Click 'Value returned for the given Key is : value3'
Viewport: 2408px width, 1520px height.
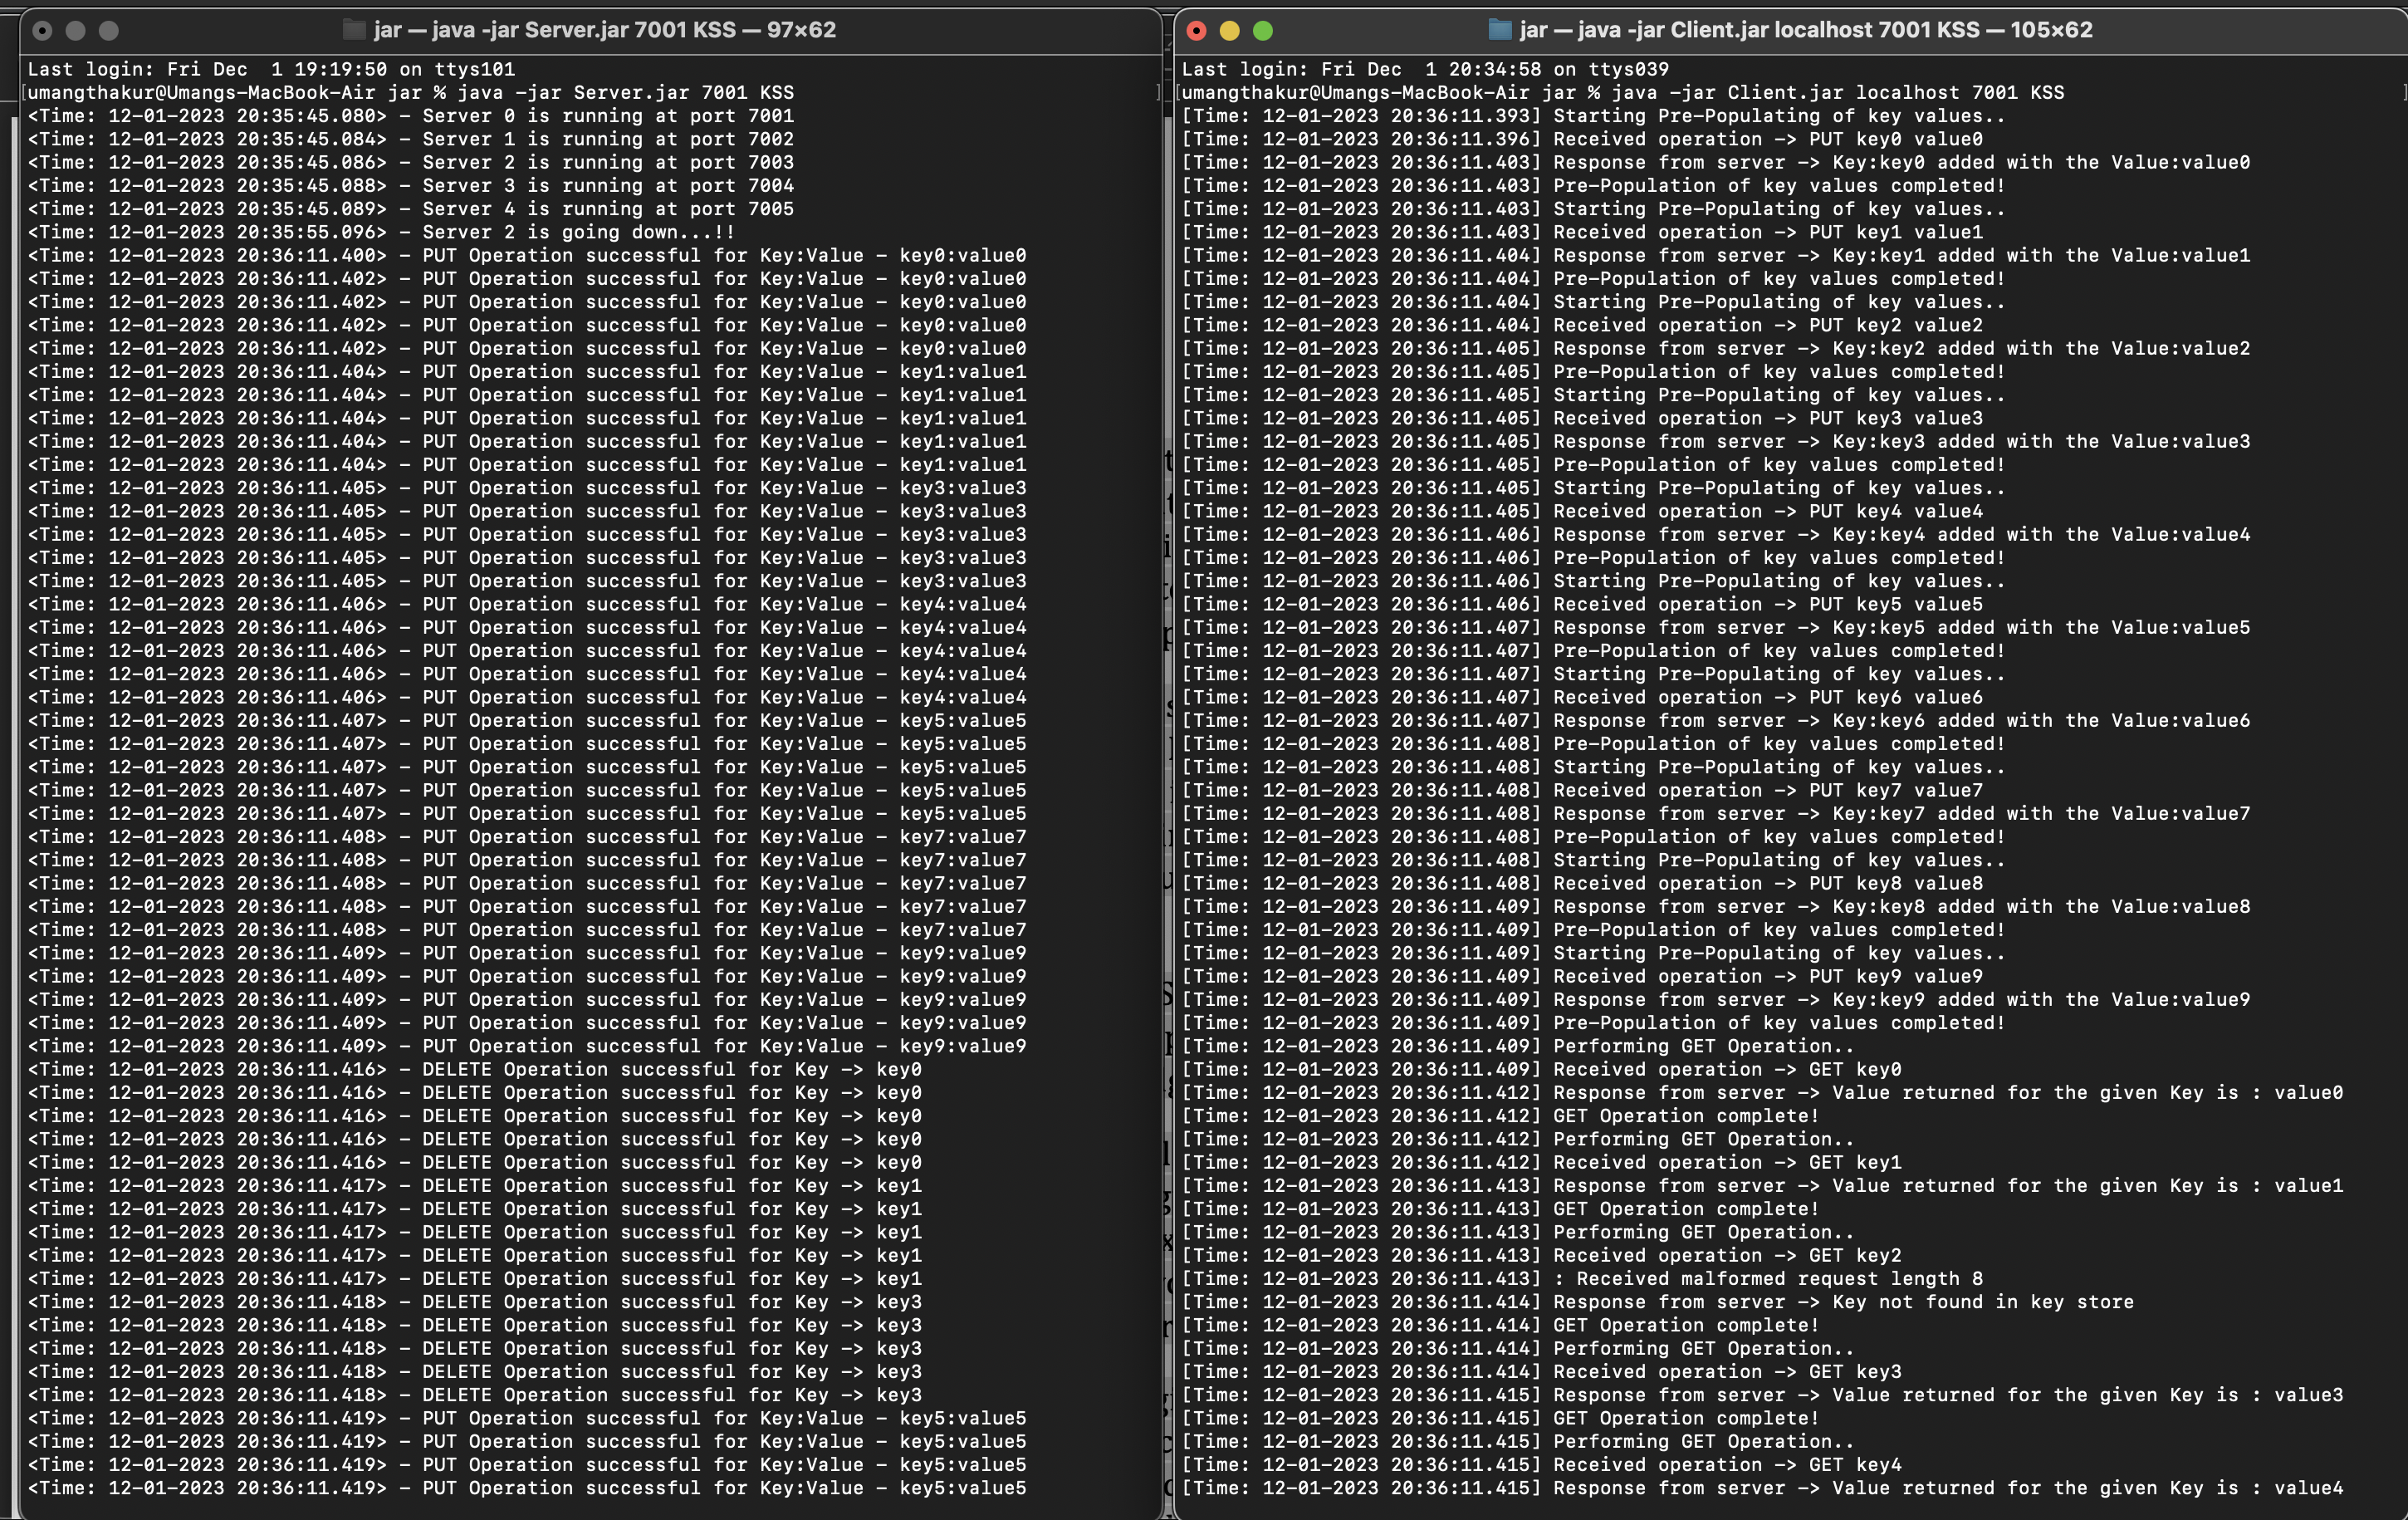tap(1762, 1395)
